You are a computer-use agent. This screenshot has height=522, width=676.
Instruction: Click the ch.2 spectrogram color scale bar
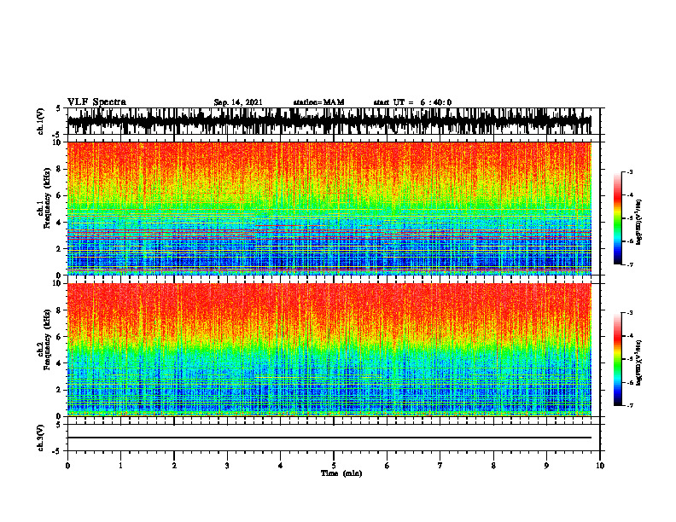pos(617,359)
